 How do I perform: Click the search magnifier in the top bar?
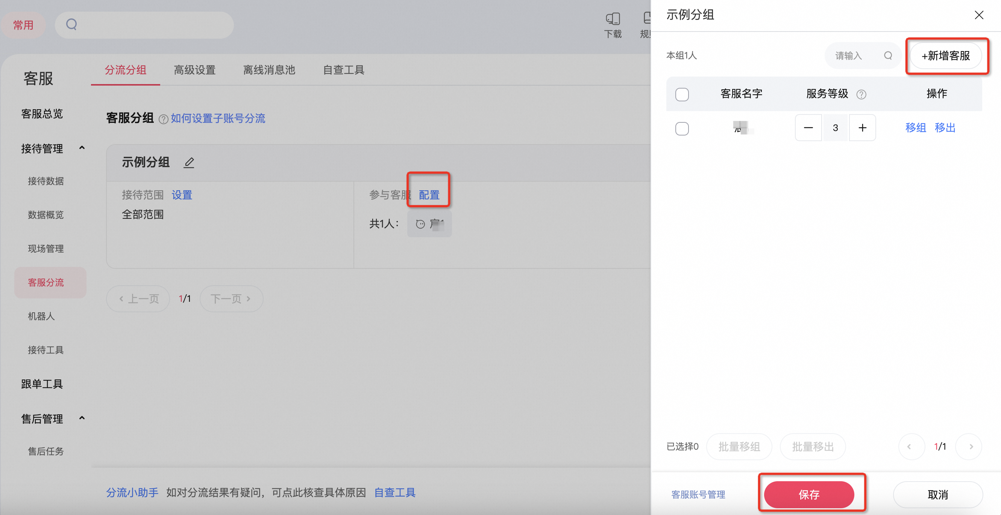click(x=71, y=24)
